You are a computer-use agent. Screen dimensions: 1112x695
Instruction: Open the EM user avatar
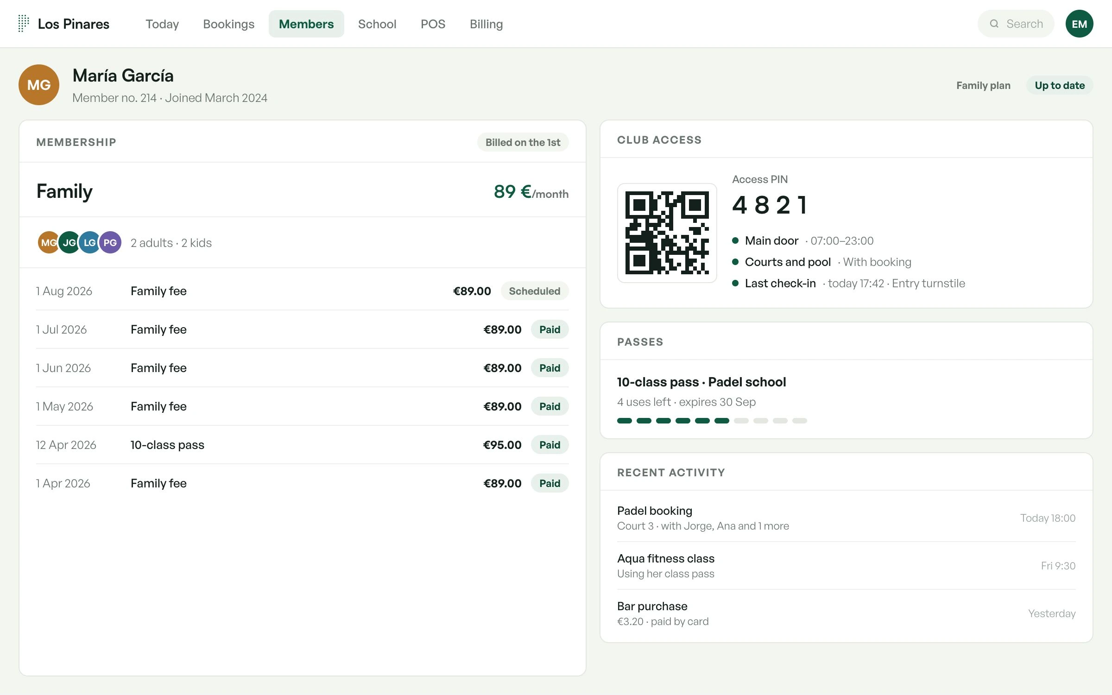pos(1079,24)
